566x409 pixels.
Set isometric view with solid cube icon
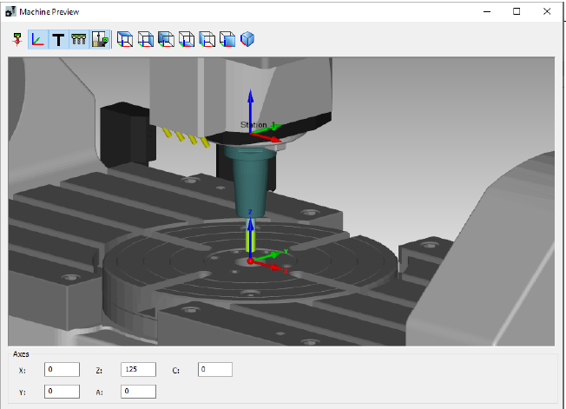click(248, 39)
